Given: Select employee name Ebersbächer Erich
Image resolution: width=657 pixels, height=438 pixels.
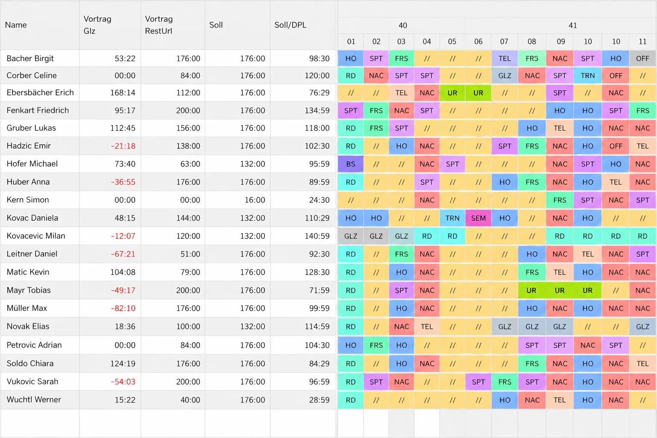Looking at the screenshot, I should 40,93.
